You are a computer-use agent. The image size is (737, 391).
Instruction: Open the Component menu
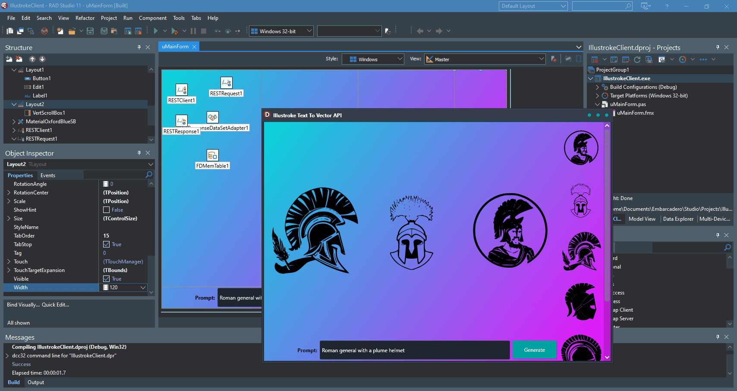coord(153,18)
